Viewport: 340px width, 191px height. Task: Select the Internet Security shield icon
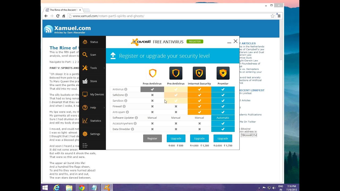[x=199, y=73]
